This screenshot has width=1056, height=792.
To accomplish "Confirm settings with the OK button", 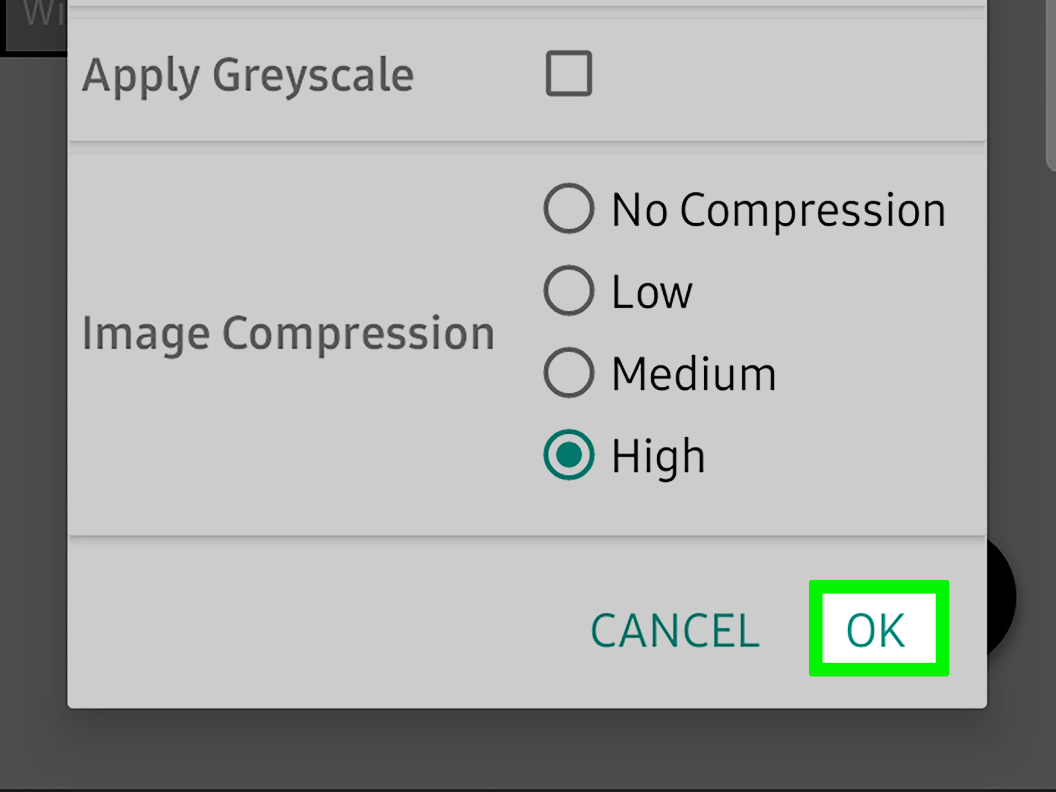I will click(878, 629).
